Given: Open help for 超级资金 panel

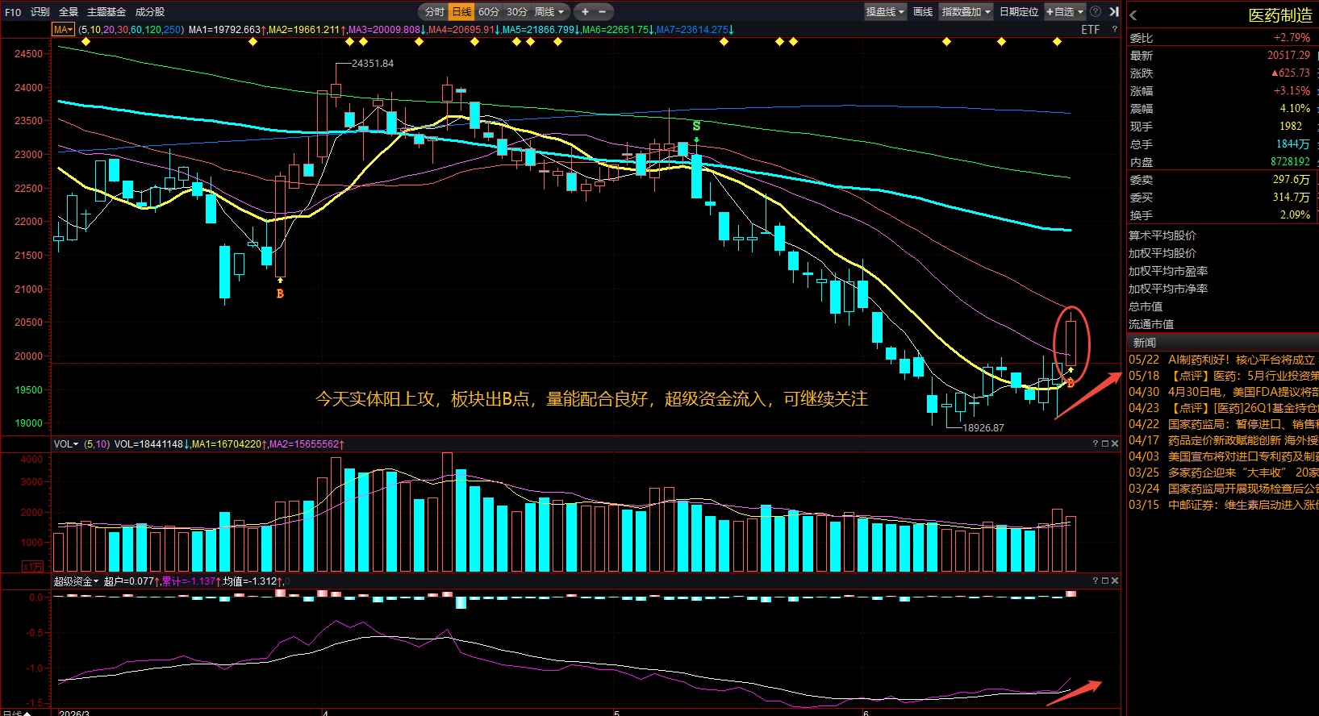Looking at the screenshot, I should pos(1096,581).
